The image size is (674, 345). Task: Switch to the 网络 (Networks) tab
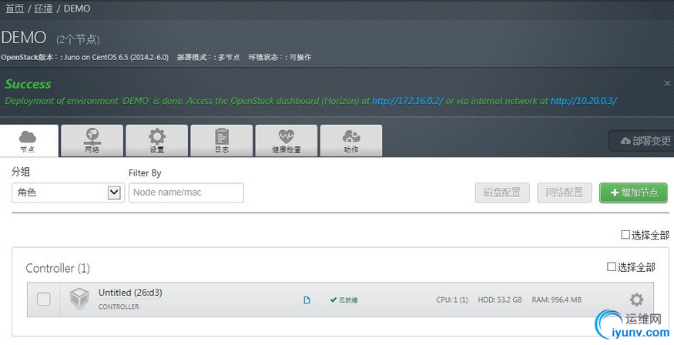(x=92, y=141)
